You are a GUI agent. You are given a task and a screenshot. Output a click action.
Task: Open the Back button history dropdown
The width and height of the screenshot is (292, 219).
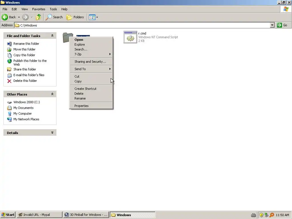19,17
